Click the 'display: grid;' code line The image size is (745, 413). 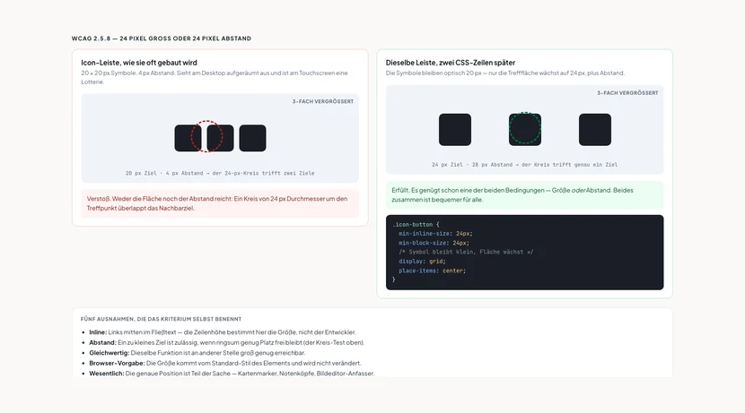(x=423, y=262)
